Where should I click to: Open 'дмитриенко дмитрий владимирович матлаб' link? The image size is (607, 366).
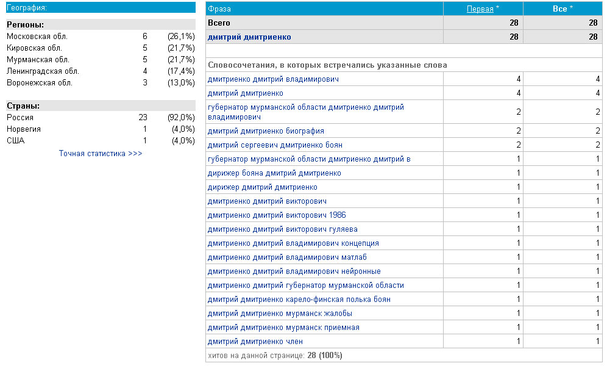pos(287,257)
